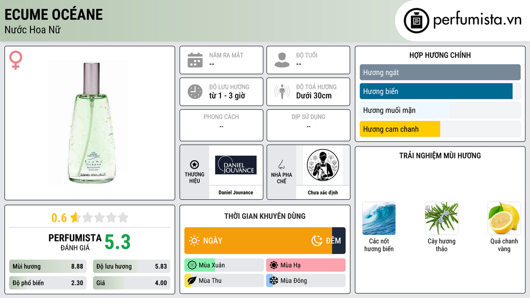This screenshot has width=530, height=298.
Task: Click the Quả chanh vàng lemon image
Action: (504, 219)
